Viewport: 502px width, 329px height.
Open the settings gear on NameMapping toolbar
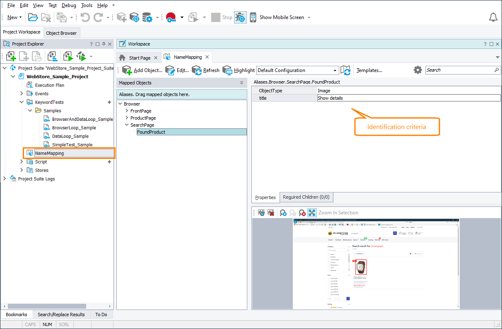(x=418, y=70)
